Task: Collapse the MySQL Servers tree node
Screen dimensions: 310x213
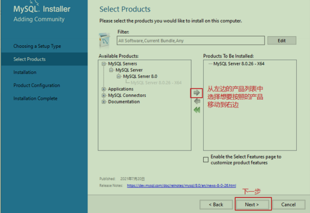Action: pyautogui.click(x=103, y=64)
